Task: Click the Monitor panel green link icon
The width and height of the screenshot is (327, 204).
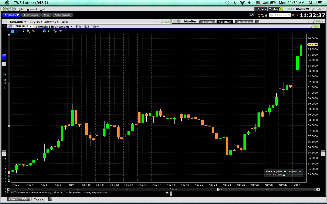Action: 319,22
